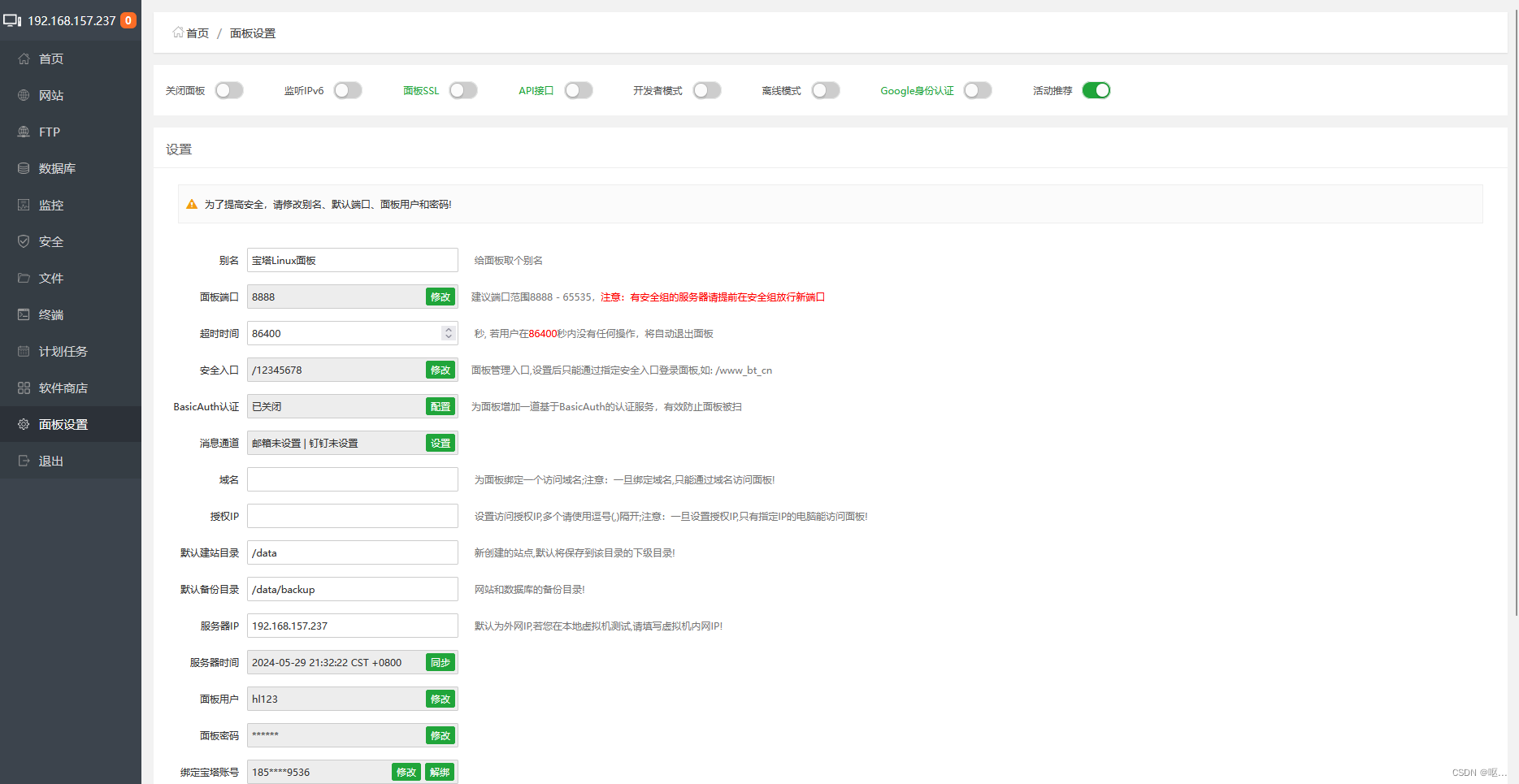Open the Website globe icon
Image resolution: width=1519 pixels, height=784 pixels.
point(24,95)
